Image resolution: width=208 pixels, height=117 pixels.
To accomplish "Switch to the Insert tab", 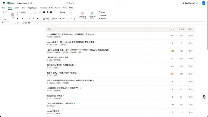I will point(17,8).
